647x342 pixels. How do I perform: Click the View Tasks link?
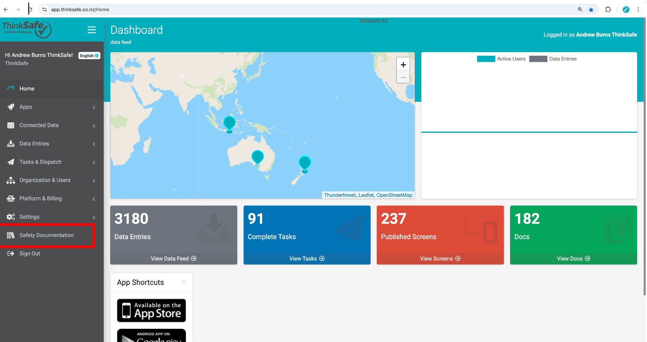[307, 258]
